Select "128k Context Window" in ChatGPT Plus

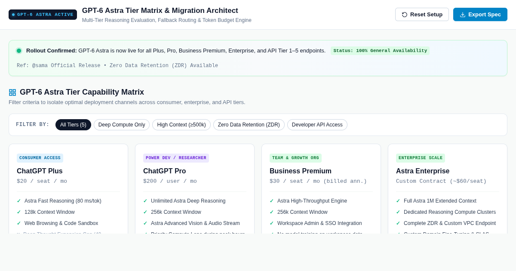pyautogui.click(x=49, y=212)
